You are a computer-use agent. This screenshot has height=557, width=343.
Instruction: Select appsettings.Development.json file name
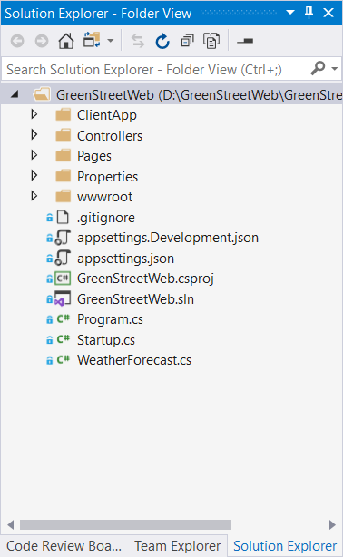click(x=168, y=238)
